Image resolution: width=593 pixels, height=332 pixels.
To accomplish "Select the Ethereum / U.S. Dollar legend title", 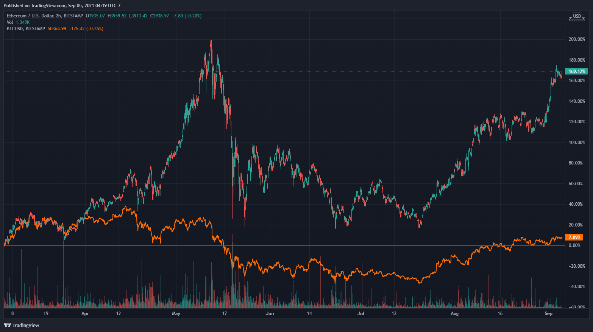I will coord(45,16).
